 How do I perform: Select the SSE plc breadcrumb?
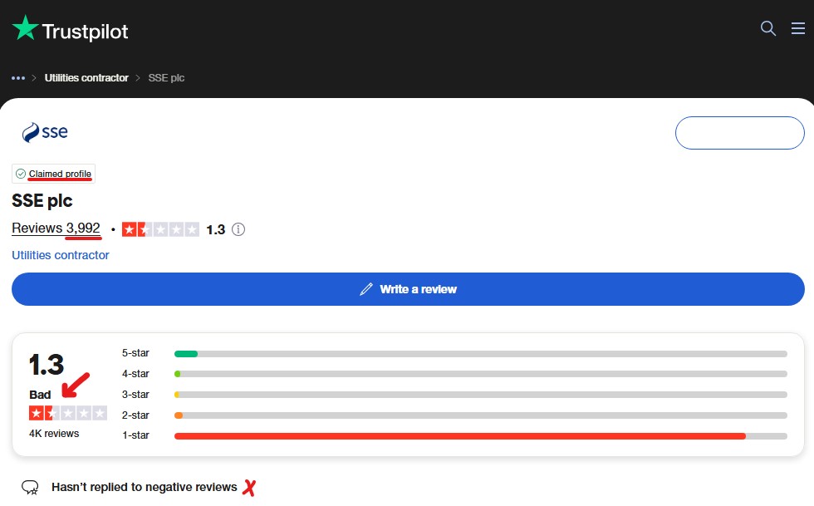point(166,78)
